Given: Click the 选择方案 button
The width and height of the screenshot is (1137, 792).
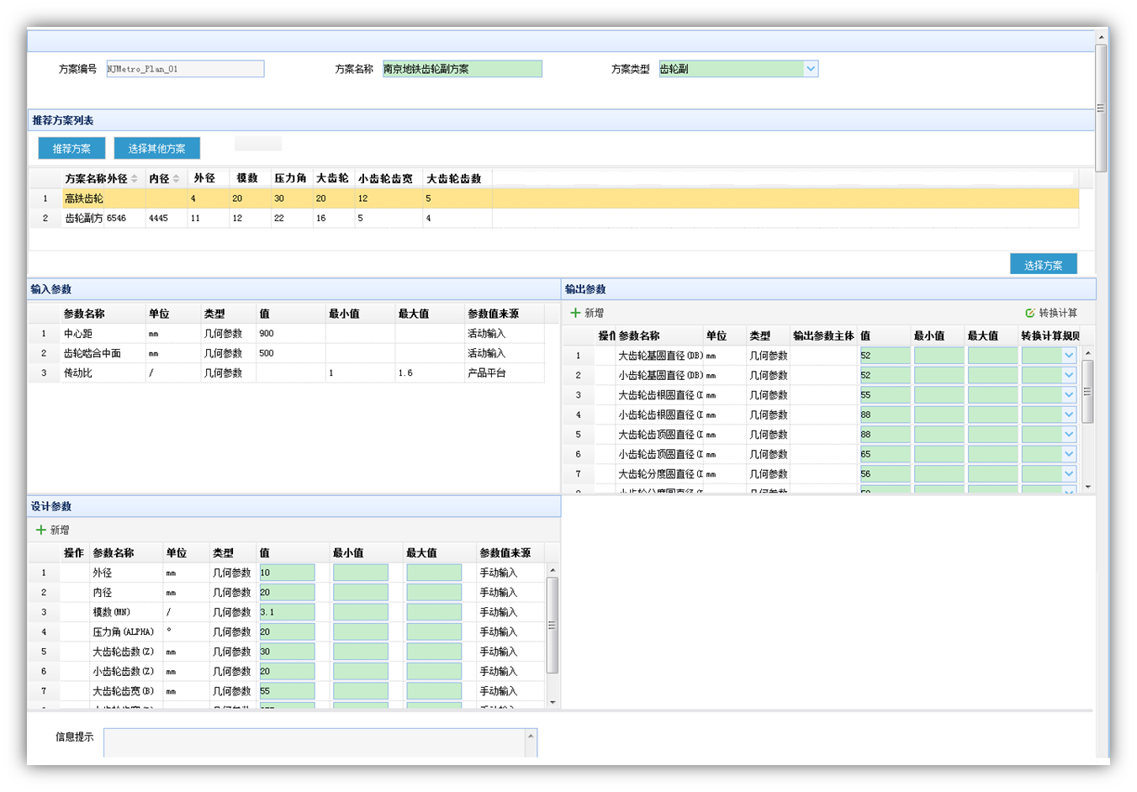Looking at the screenshot, I should point(1044,265).
